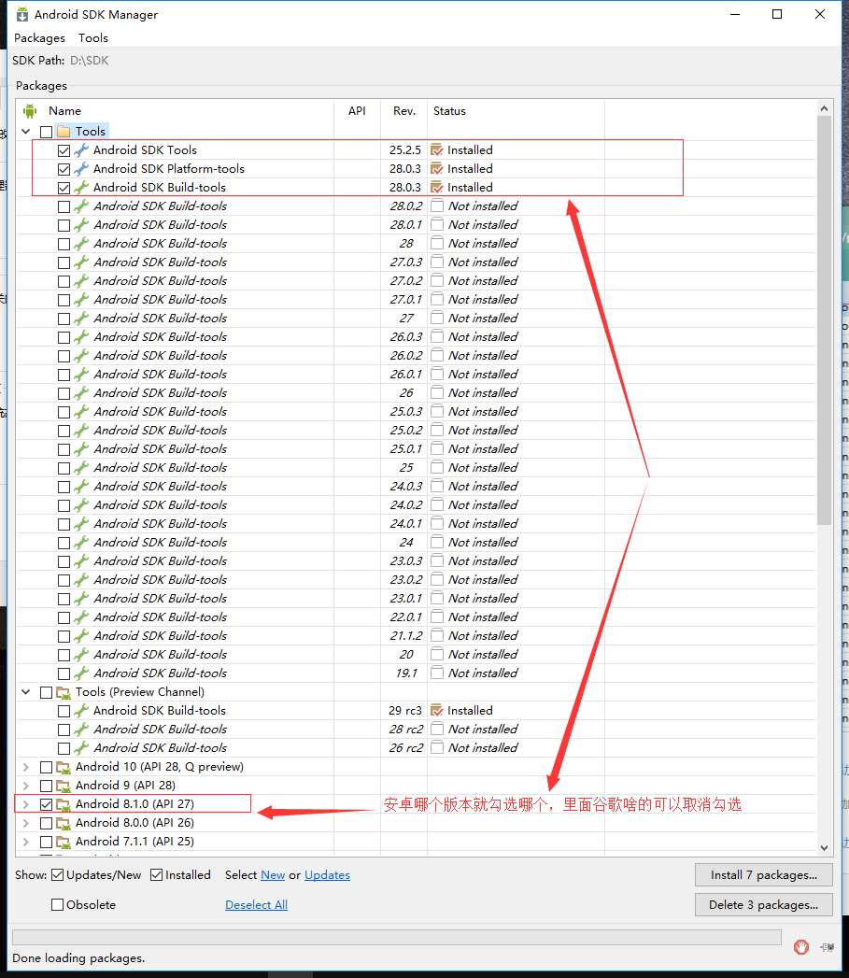849x978 pixels.
Task: Click the Status column header
Action: point(516,111)
